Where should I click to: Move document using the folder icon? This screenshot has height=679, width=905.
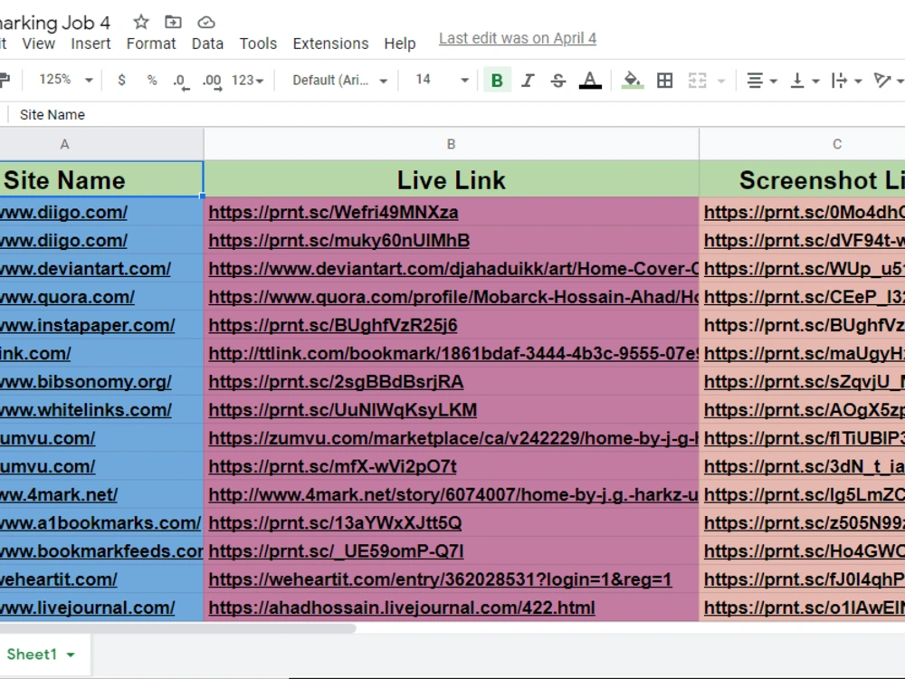[x=173, y=23]
